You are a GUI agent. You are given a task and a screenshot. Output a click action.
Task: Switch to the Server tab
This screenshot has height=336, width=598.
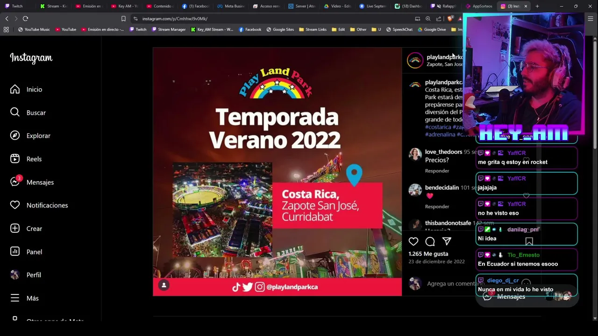pos(302,6)
